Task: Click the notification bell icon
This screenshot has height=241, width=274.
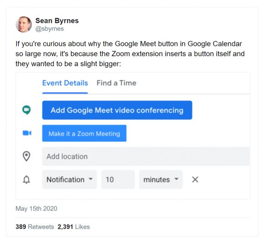Action: point(26,180)
